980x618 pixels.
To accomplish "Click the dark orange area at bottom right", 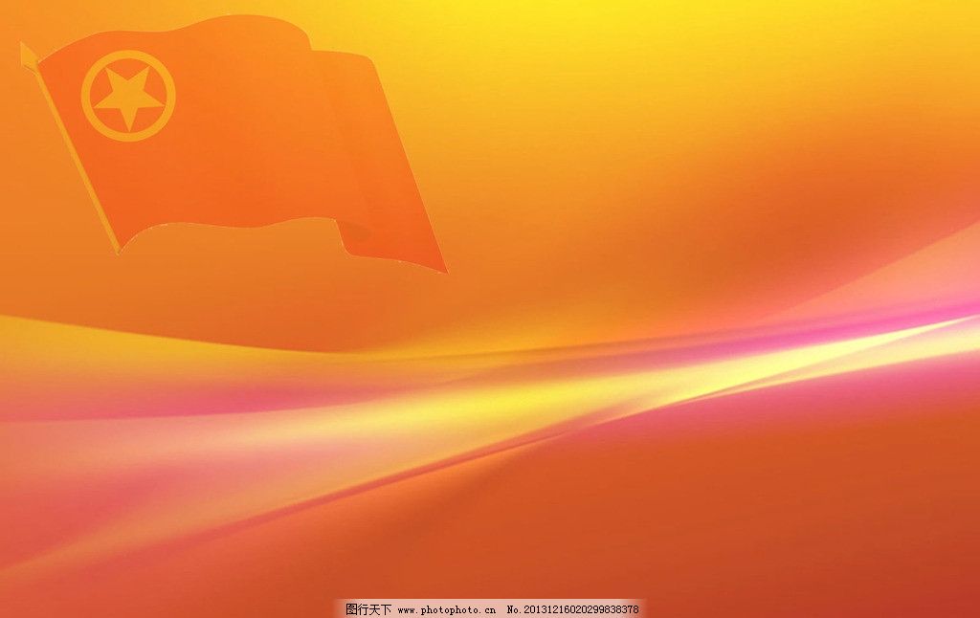I will (861, 536).
